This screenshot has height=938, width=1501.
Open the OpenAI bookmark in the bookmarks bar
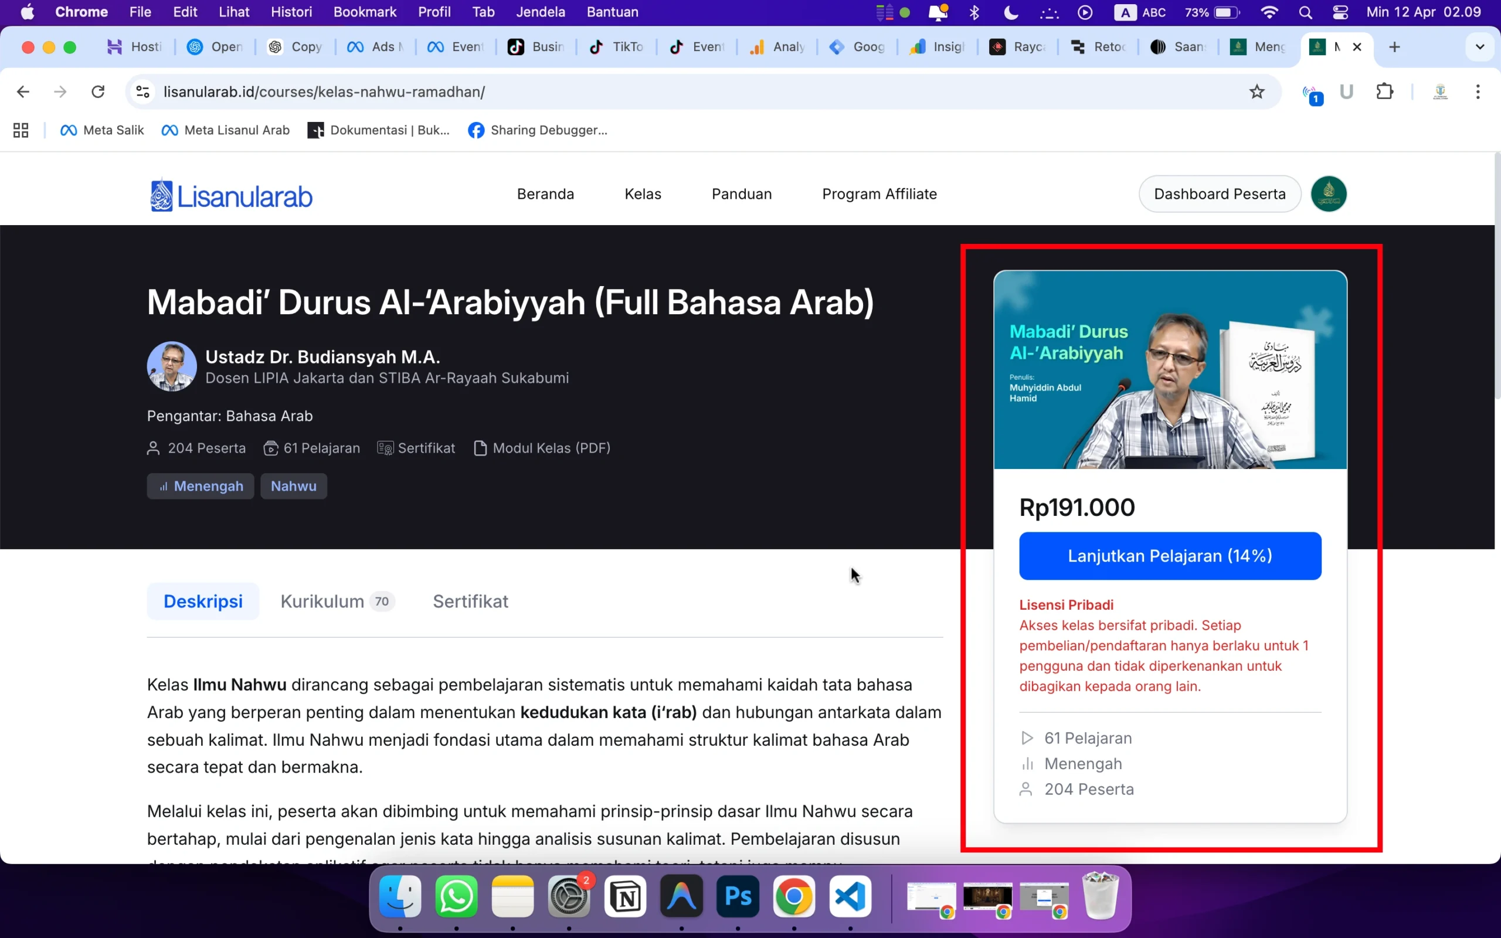(x=214, y=46)
